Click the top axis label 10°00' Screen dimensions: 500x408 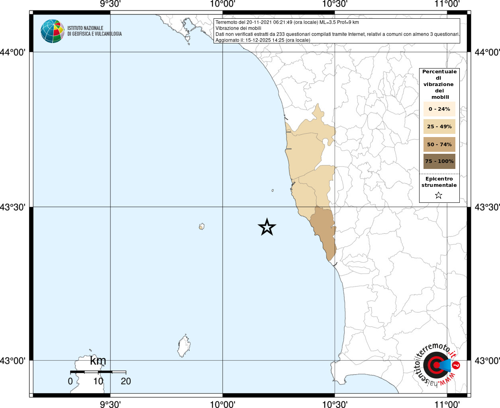tap(222, 4)
